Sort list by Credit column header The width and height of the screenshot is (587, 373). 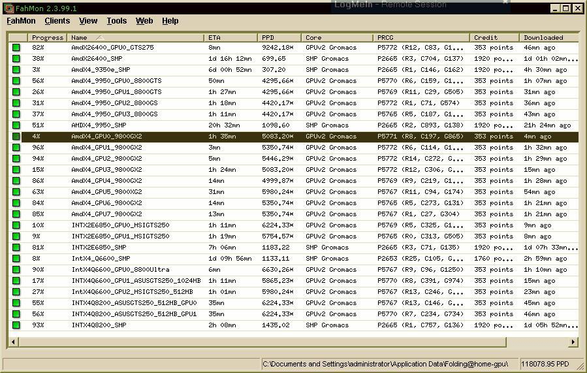(x=494, y=37)
